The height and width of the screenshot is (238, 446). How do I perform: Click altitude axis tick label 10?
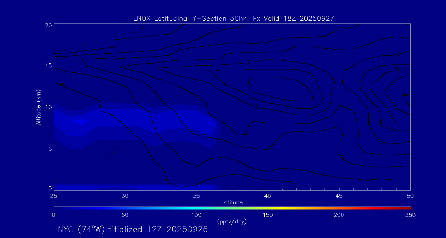click(48, 107)
